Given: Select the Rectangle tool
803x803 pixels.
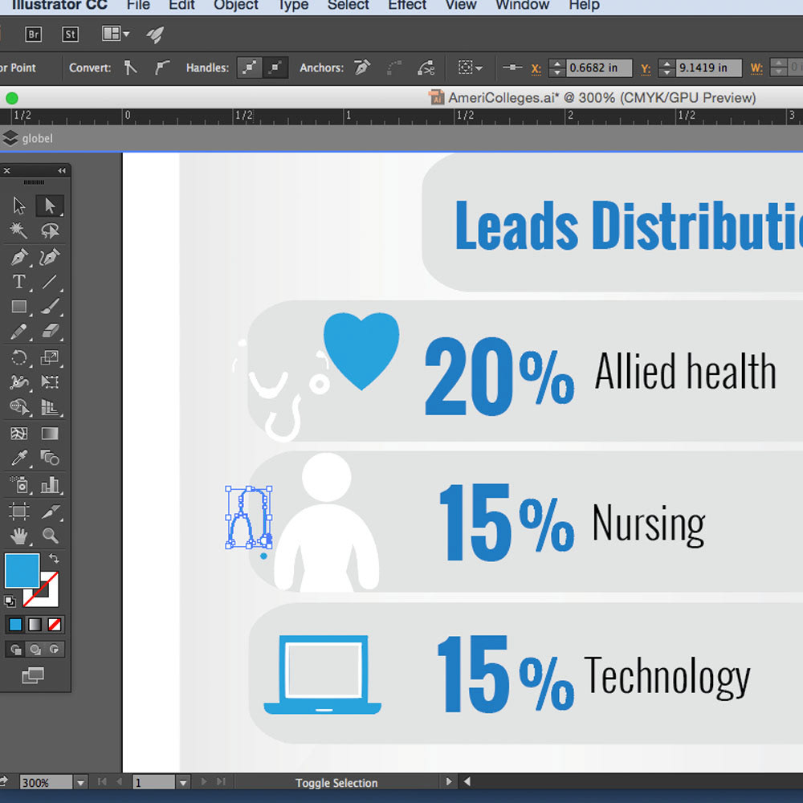Looking at the screenshot, I should [19, 306].
